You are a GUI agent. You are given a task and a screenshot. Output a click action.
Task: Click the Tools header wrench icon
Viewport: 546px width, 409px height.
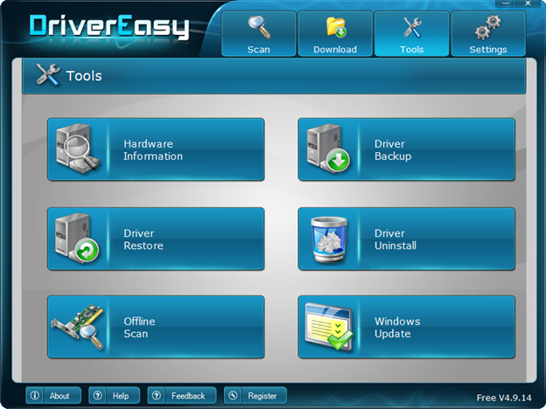click(48, 75)
